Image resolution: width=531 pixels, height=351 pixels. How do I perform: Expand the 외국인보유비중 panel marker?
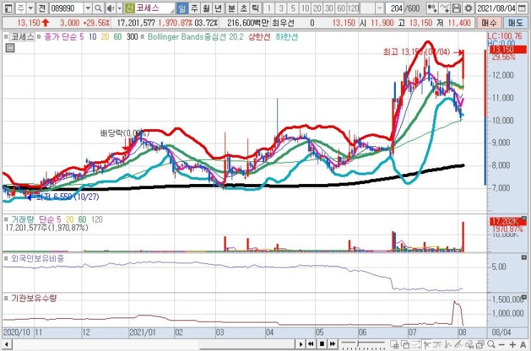pyautogui.click(x=6, y=259)
